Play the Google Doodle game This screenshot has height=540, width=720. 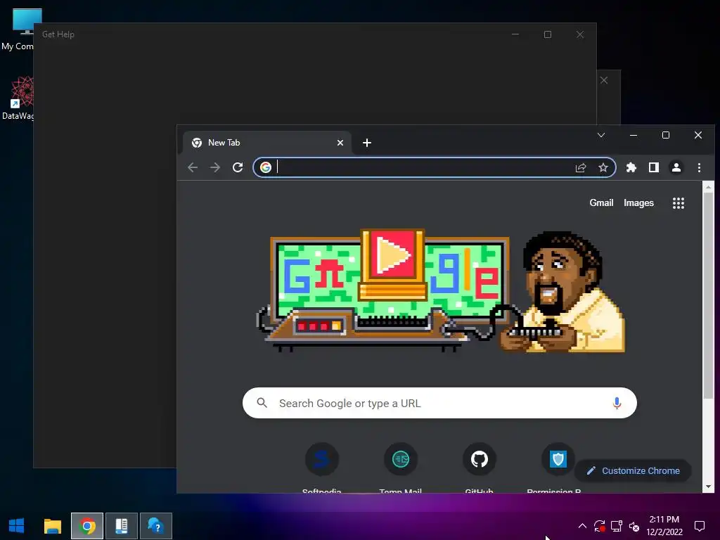point(392,254)
